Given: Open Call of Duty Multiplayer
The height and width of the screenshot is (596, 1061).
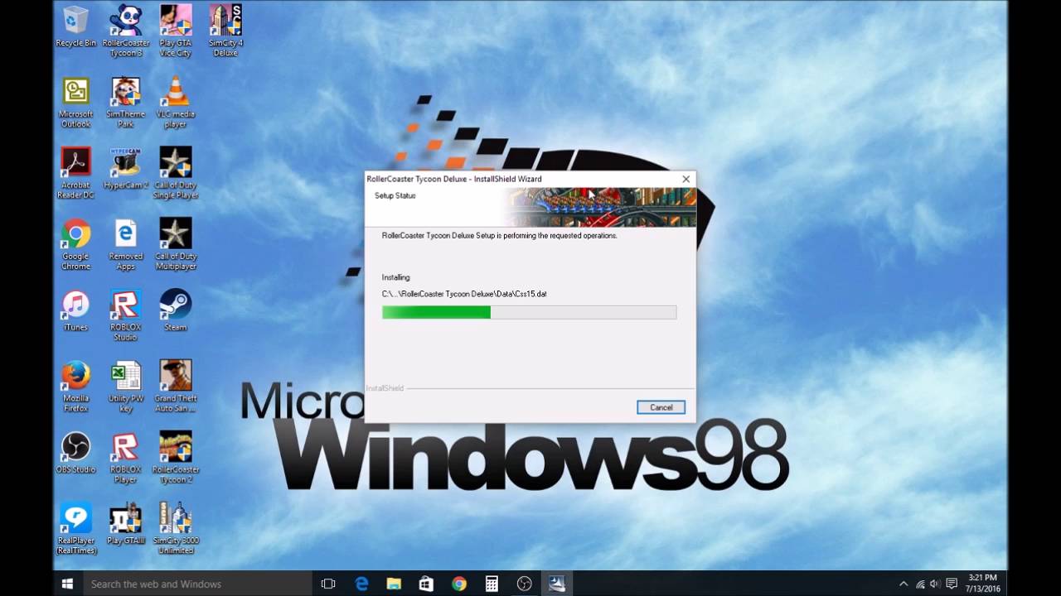Looking at the screenshot, I should 175,234.
